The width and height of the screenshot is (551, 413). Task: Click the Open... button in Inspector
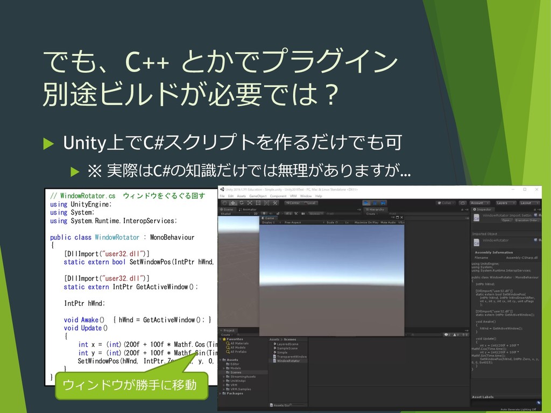click(x=507, y=220)
